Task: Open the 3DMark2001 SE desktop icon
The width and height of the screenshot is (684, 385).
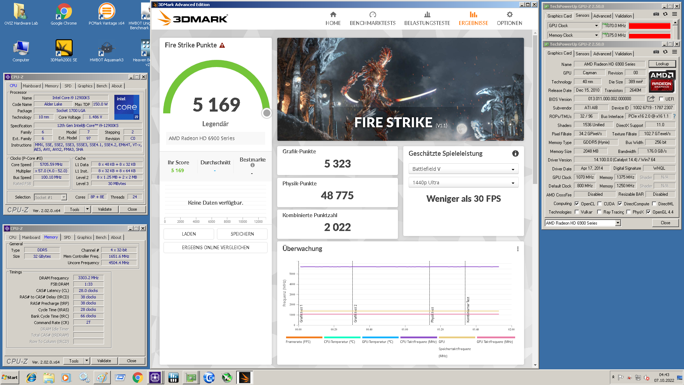Action: [64, 51]
